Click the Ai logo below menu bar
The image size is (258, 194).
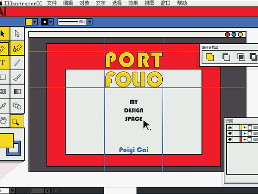click(x=3, y=12)
